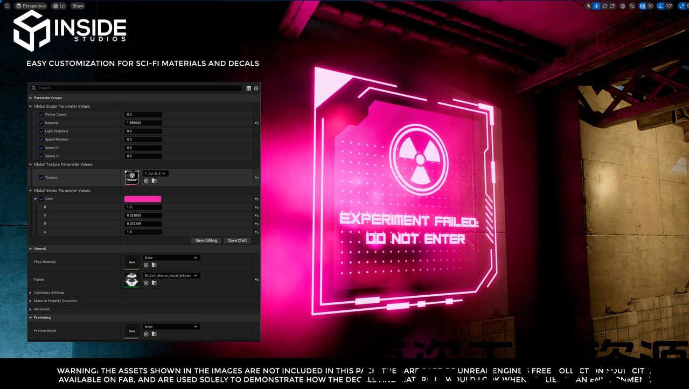The image size is (689, 389).
Task: Open the pink Color swatch picker
Action: tap(143, 199)
